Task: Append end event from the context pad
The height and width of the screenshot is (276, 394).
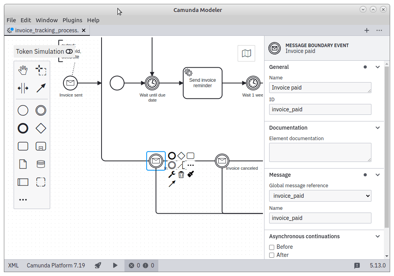Action: point(172,156)
